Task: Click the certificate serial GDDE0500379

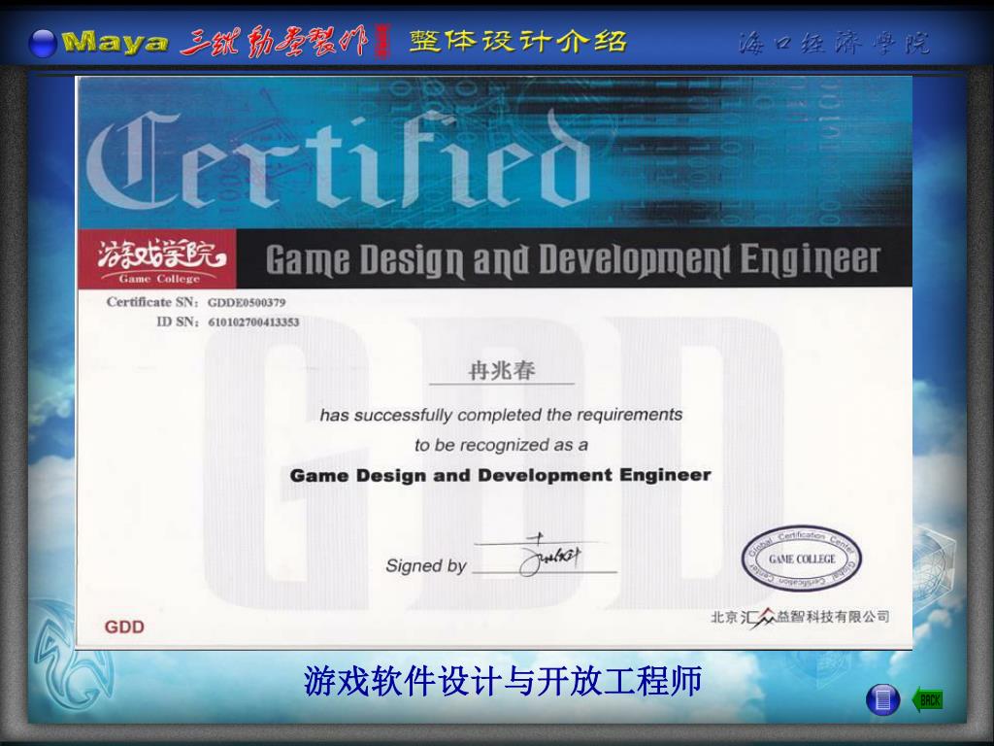Action: pos(247,303)
